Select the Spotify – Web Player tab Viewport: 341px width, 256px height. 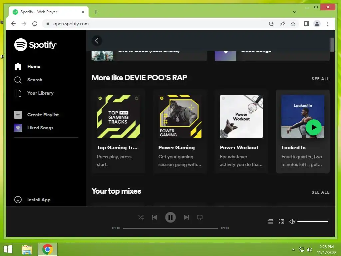tap(49, 12)
